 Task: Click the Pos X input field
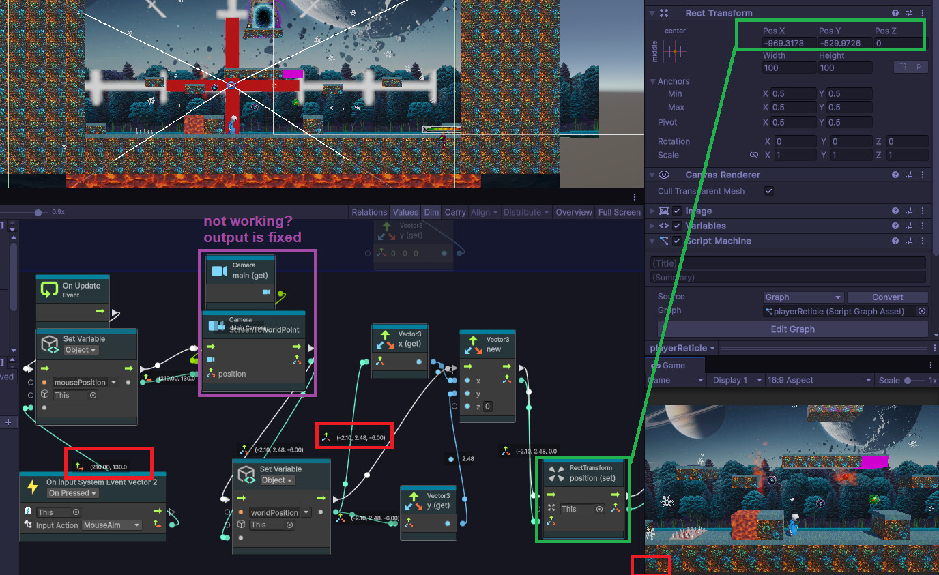[790, 43]
